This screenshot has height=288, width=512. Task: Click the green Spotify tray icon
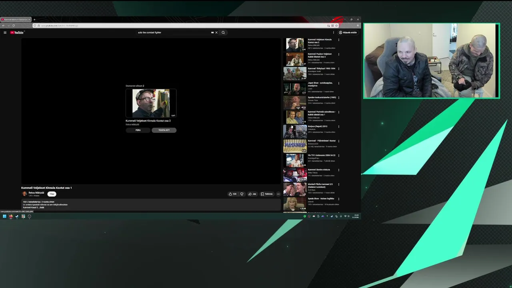(x=305, y=216)
